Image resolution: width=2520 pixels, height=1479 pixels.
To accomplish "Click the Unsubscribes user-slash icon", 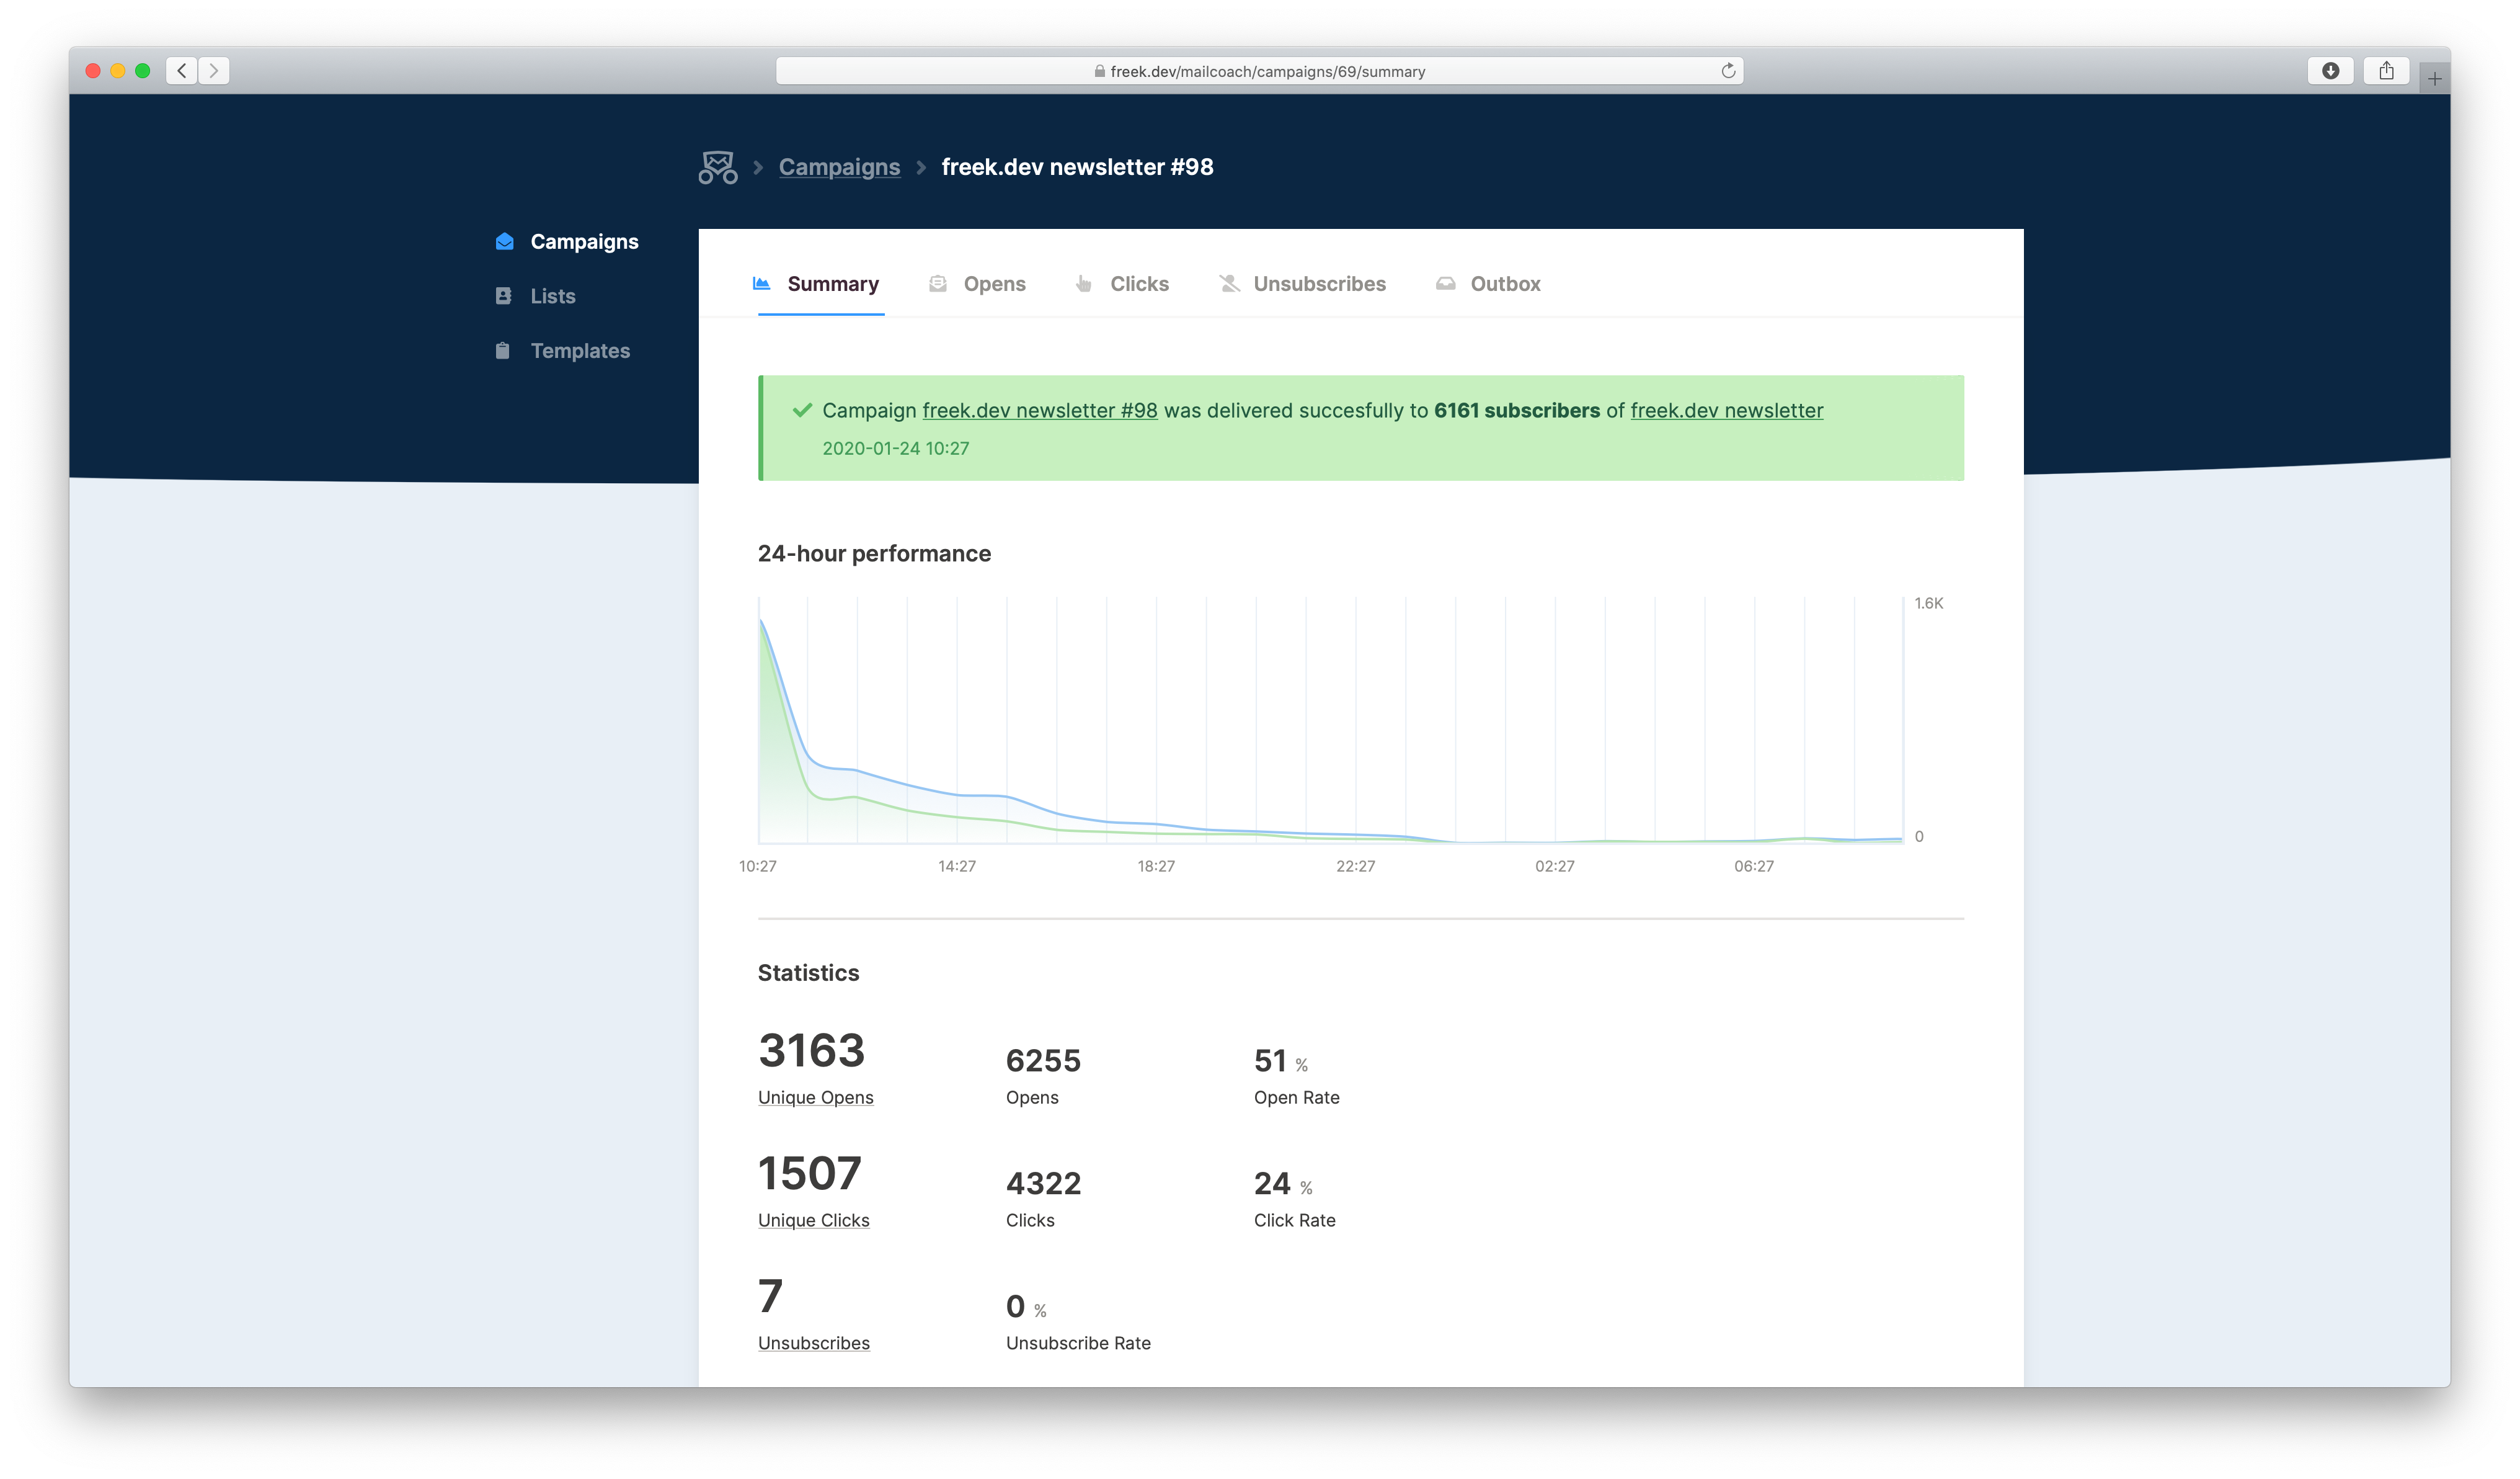I will tap(1229, 283).
